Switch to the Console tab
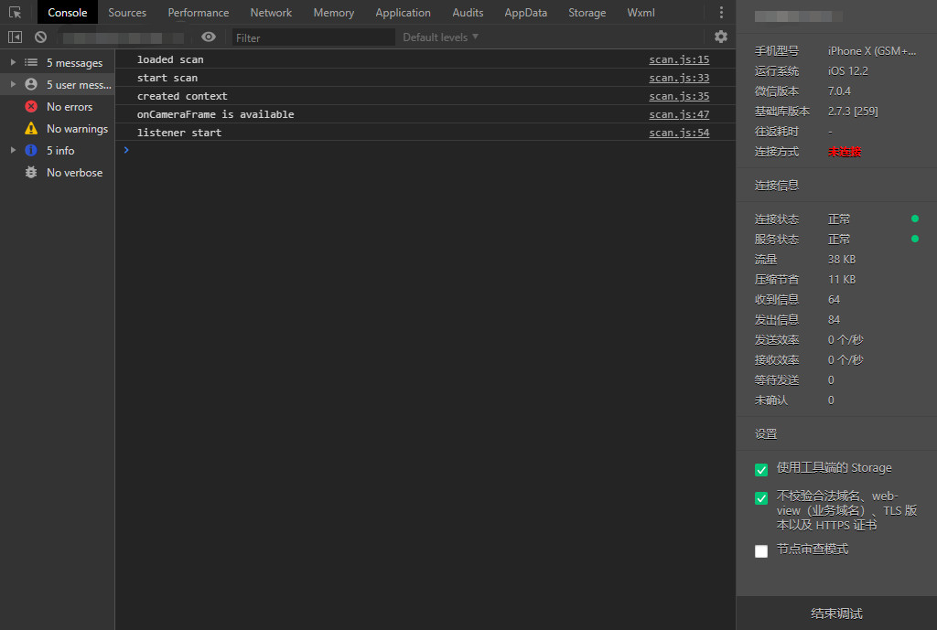The width and height of the screenshot is (937, 630). pyautogui.click(x=68, y=13)
